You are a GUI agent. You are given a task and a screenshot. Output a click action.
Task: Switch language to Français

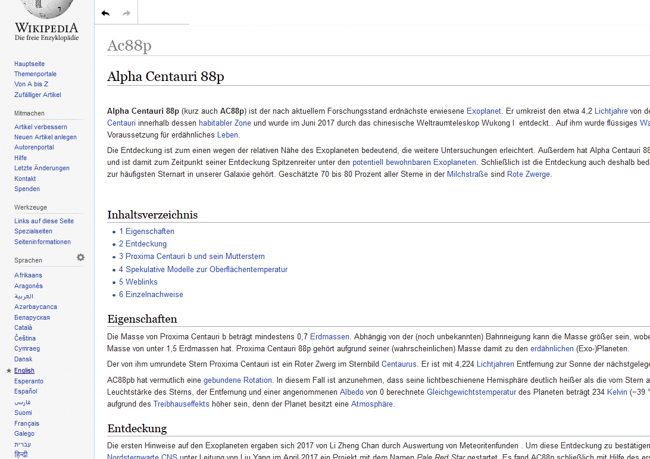pyautogui.click(x=27, y=423)
